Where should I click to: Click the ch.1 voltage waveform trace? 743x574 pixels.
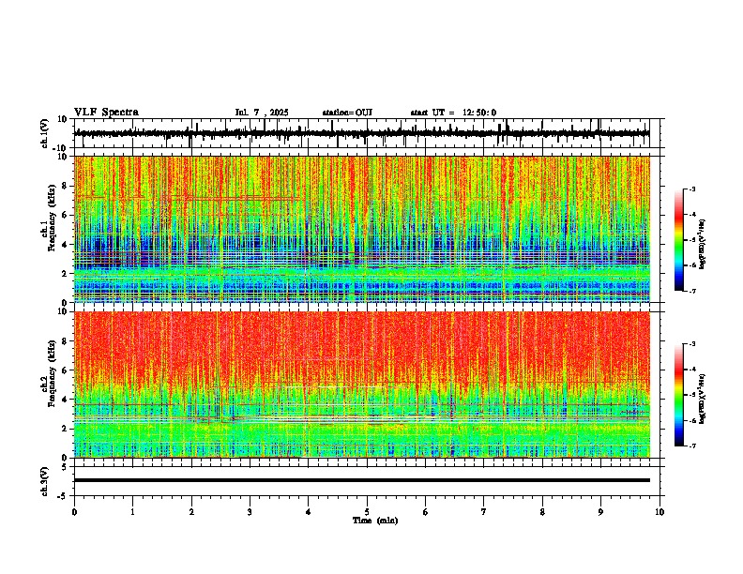point(362,133)
